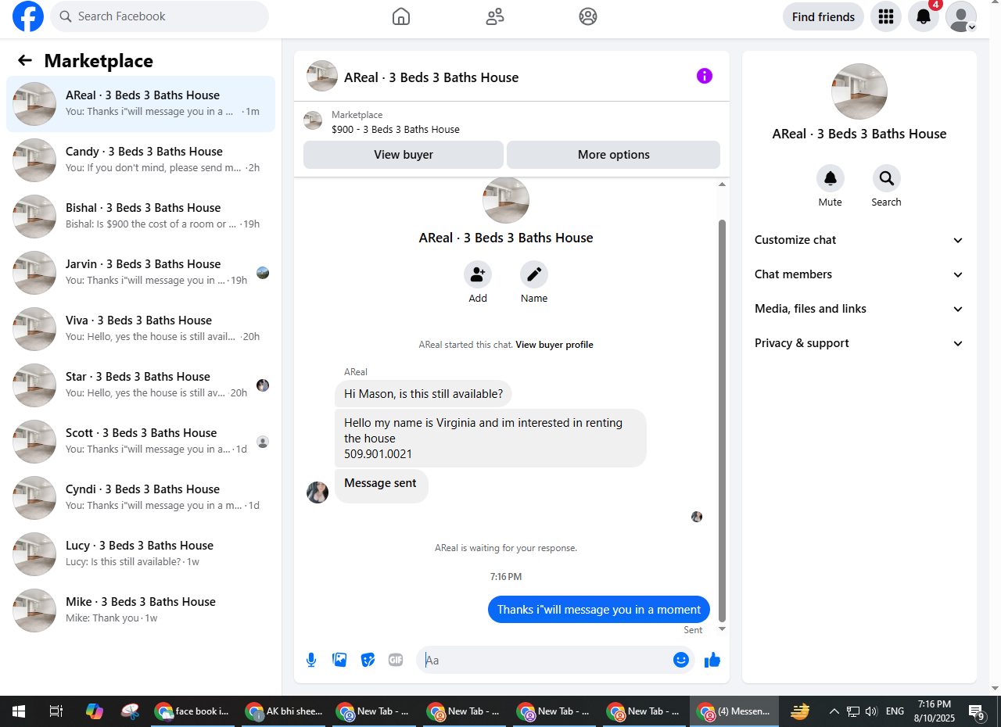Open Candy conversation in list
The height and width of the screenshot is (727, 1001).
point(141,160)
